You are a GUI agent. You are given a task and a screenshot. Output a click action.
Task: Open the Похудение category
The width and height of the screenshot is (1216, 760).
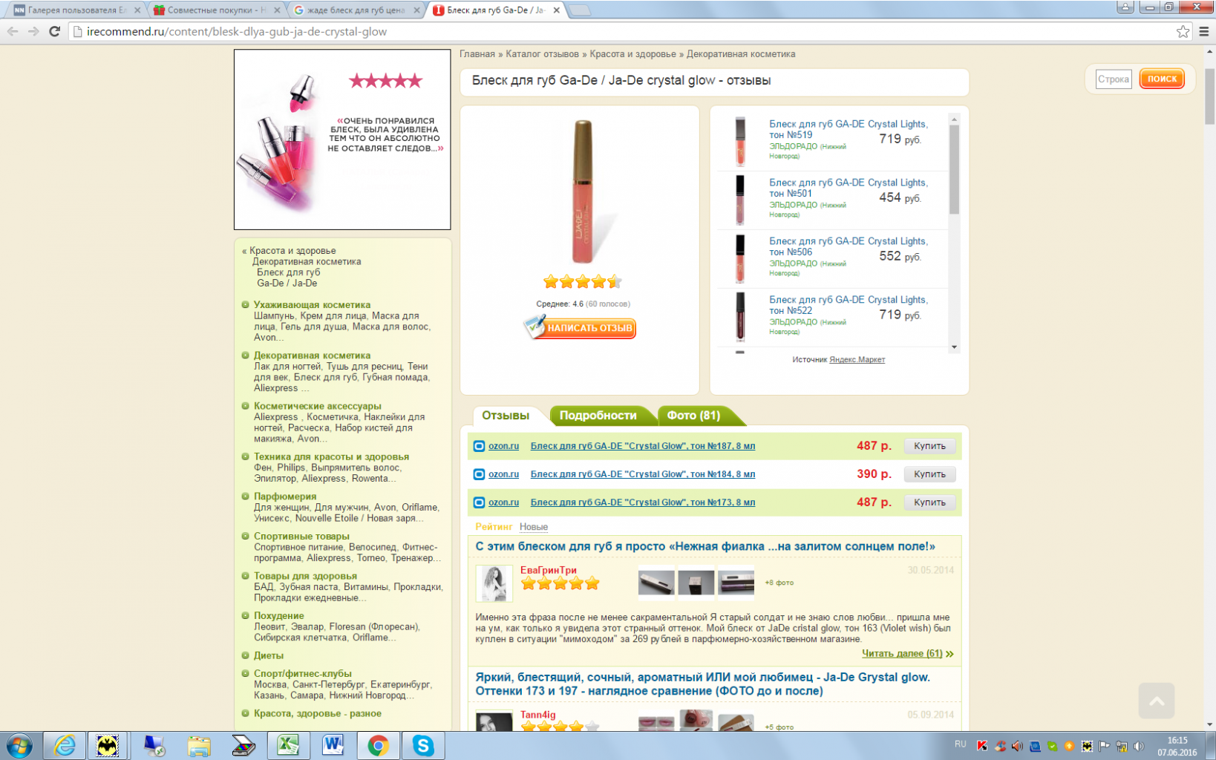point(279,616)
